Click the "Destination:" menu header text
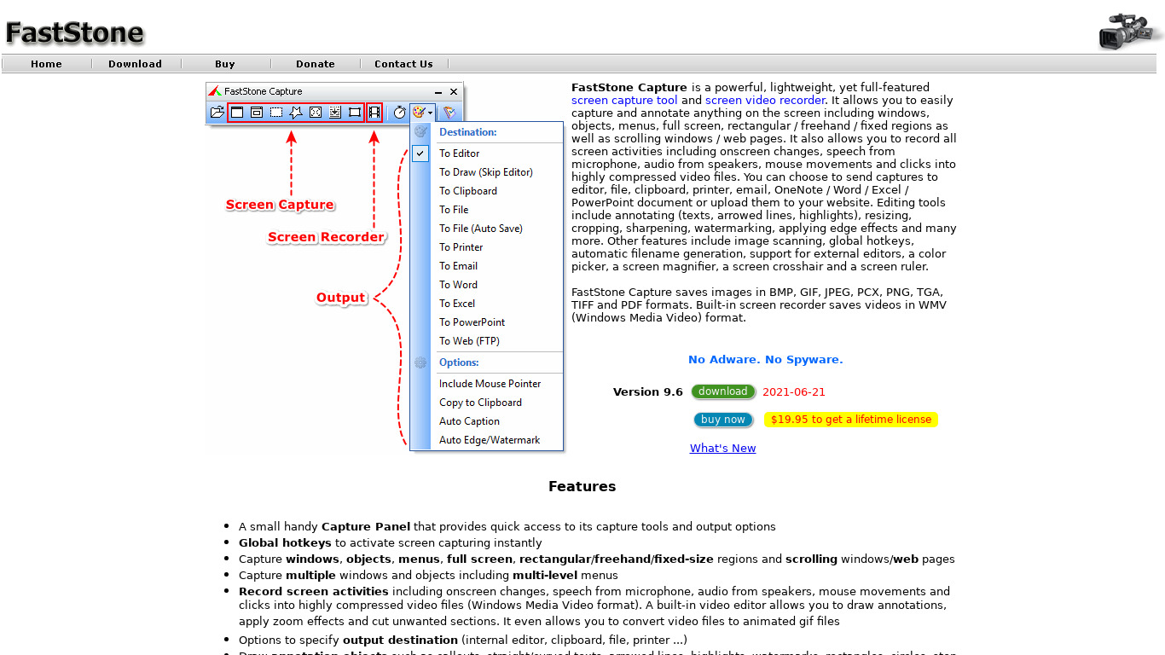The image size is (1165, 655). [x=468, y=132]
